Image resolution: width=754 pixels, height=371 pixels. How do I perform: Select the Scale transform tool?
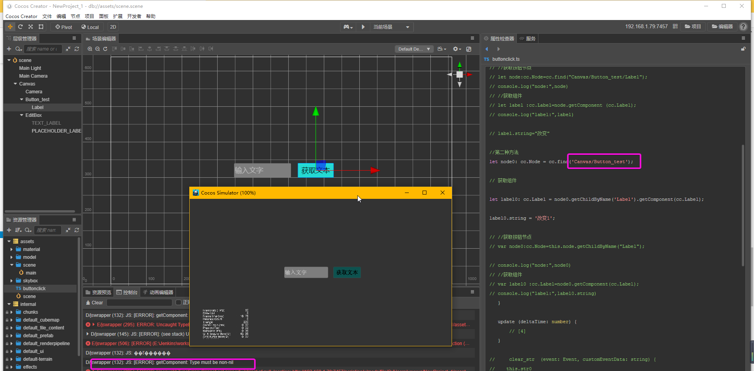31,27
